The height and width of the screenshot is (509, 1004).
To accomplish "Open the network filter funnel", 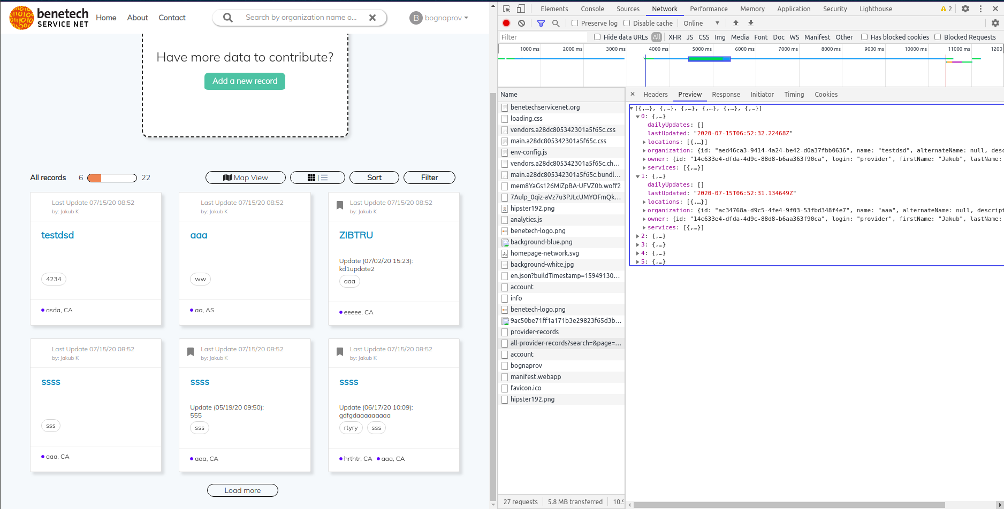I will (x=541, y=23).
